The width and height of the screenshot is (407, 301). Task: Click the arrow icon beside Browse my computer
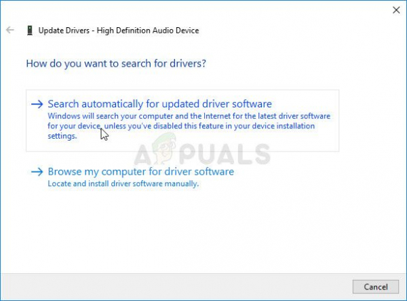pyautogui.click(x=37, y=172)
